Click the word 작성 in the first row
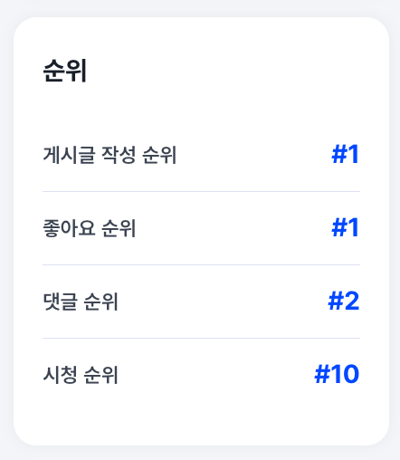 click(x=119, y=155)
